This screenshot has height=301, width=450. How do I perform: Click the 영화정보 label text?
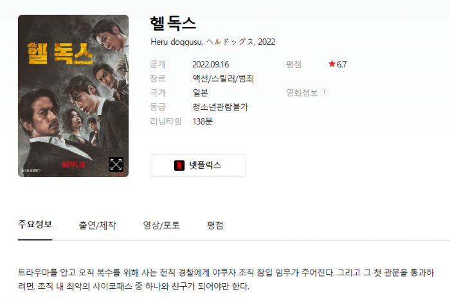click(x=302, y=92)
